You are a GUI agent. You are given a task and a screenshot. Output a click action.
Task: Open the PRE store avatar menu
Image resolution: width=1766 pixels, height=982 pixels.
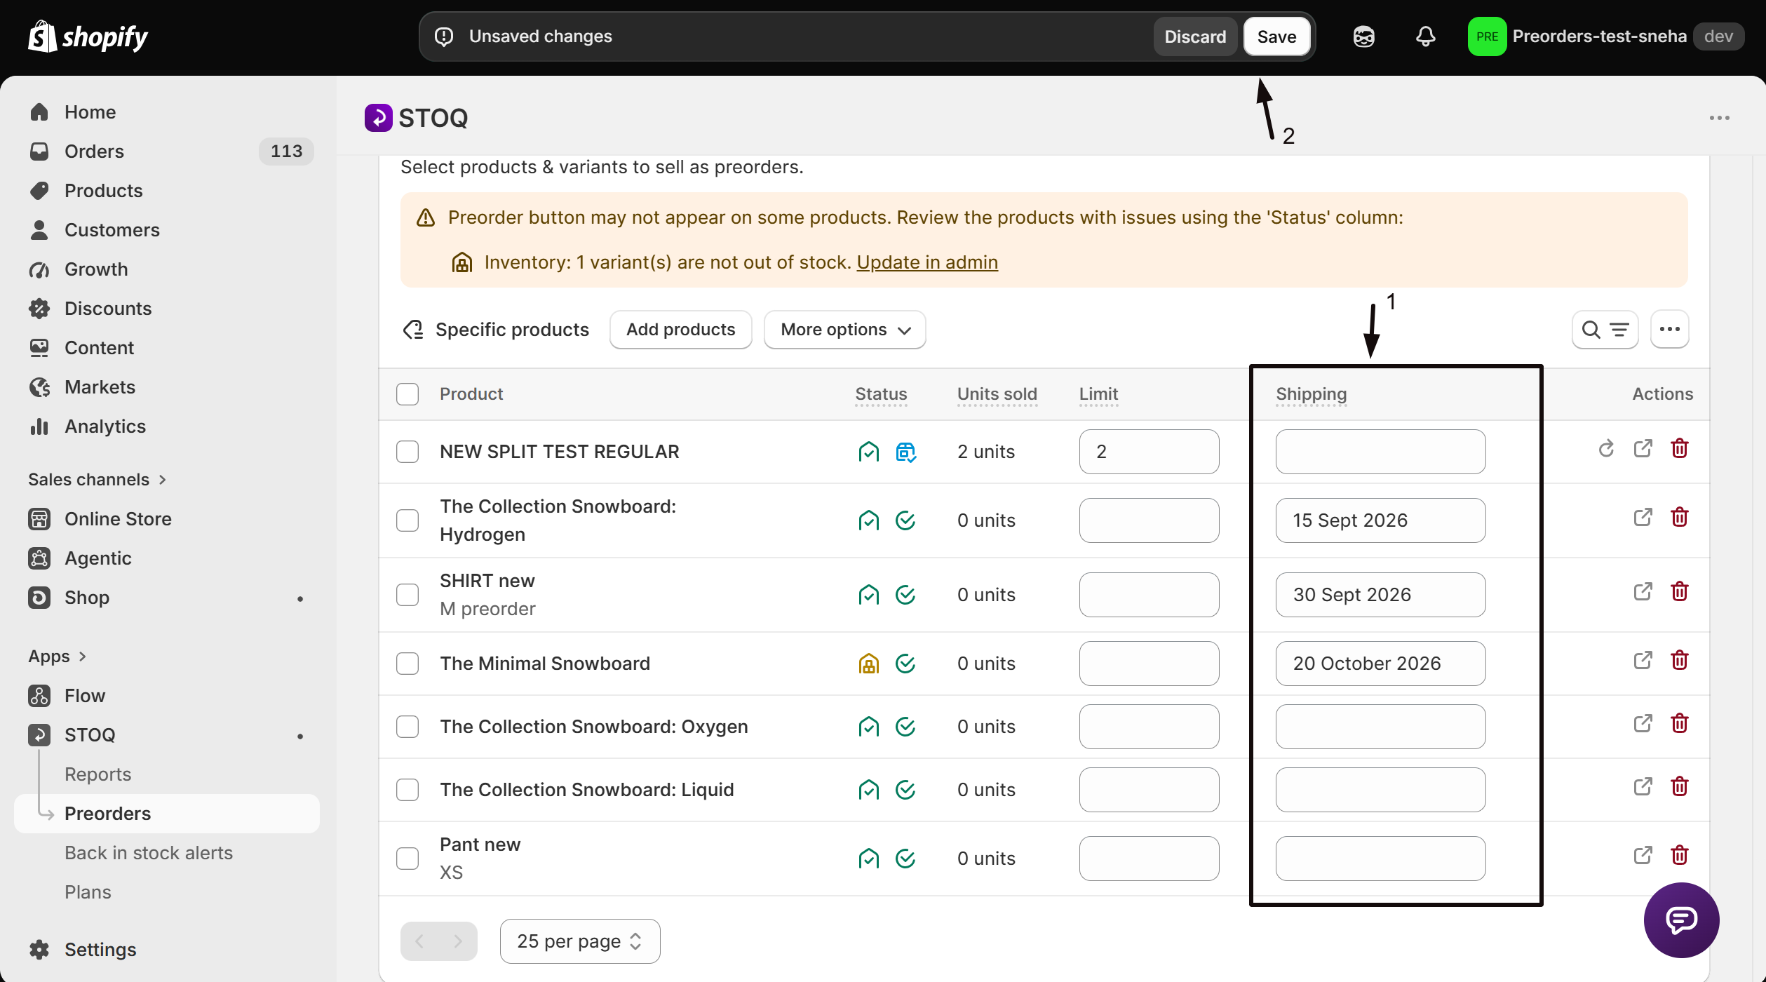pyautogui.click(x=1487, y=36)
